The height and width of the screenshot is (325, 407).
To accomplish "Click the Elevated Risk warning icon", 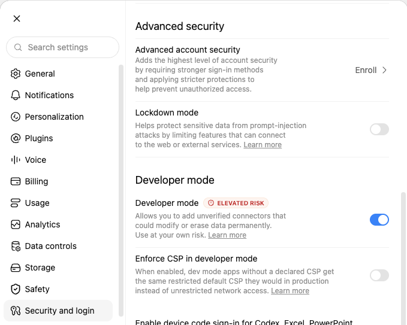I will 211,203.
